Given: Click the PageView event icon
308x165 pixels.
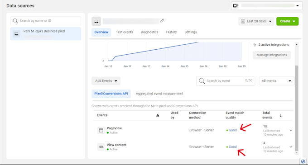Looking at the screenshot, I should pyautogui.click(x=101, y=130).
